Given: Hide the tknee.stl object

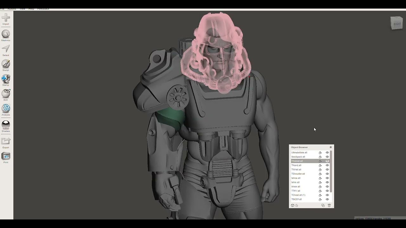Looking at the screenshot, I should [x=327, y=187].
